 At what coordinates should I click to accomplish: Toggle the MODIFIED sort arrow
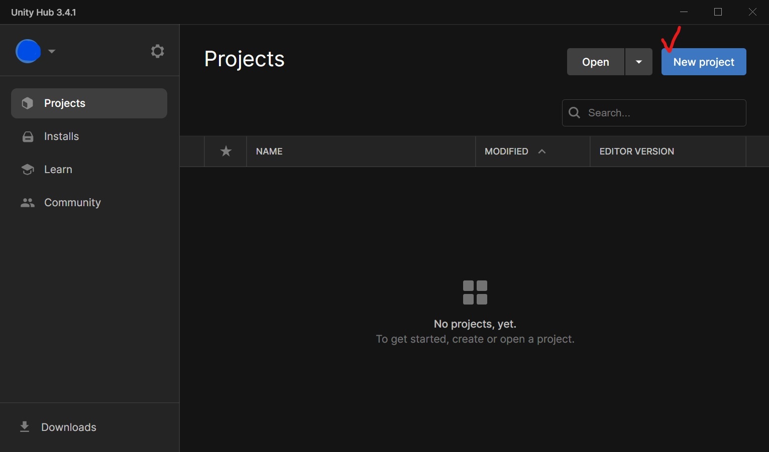coord(542,152)
